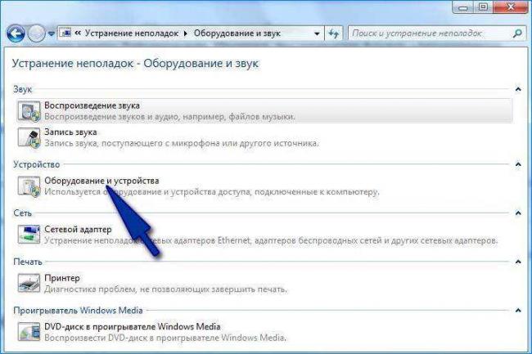Viewport: 532px width, 354px height.
Task: Collapse the 'Сеть' section
Action: coord(518,213)
